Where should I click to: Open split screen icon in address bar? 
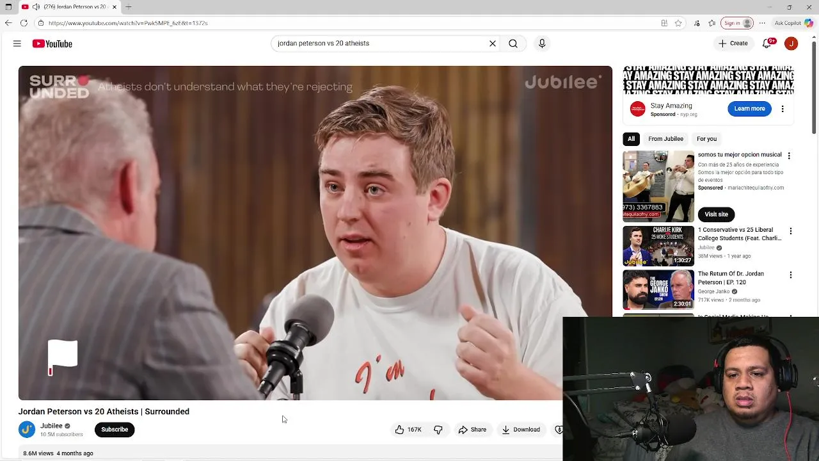coord(664,23)
